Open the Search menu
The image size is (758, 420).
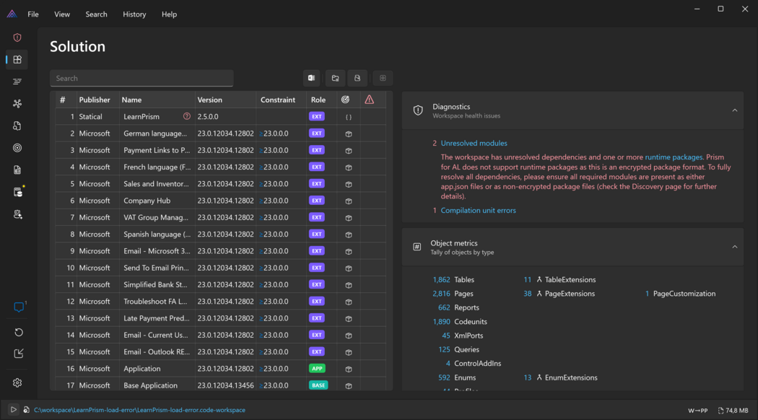point(96,14)
